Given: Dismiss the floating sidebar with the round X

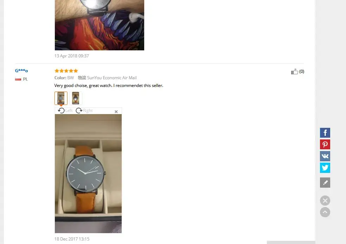Looking at the screenshot, I should (325, 201).
